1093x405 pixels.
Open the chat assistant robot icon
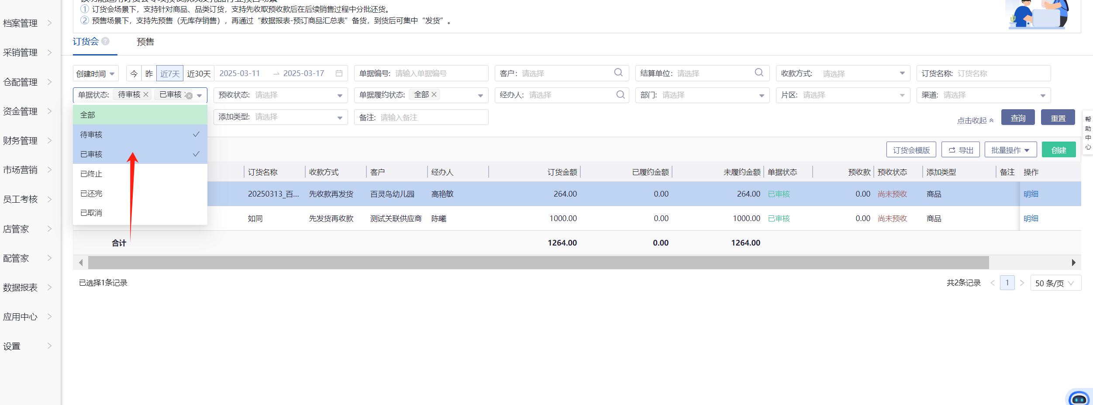[1079, 398]
